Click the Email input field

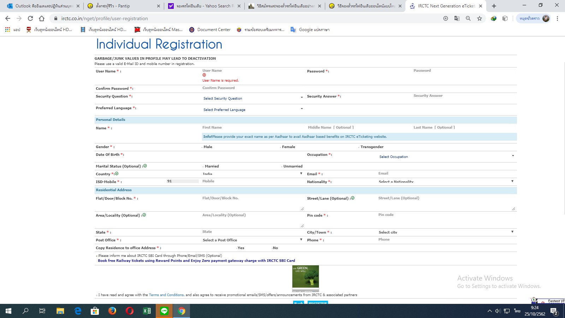[x=447, y=173]
